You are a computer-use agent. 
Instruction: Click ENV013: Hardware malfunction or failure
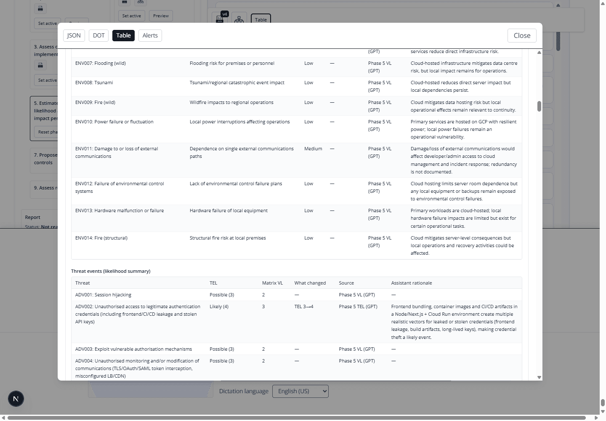coord(120,210)
